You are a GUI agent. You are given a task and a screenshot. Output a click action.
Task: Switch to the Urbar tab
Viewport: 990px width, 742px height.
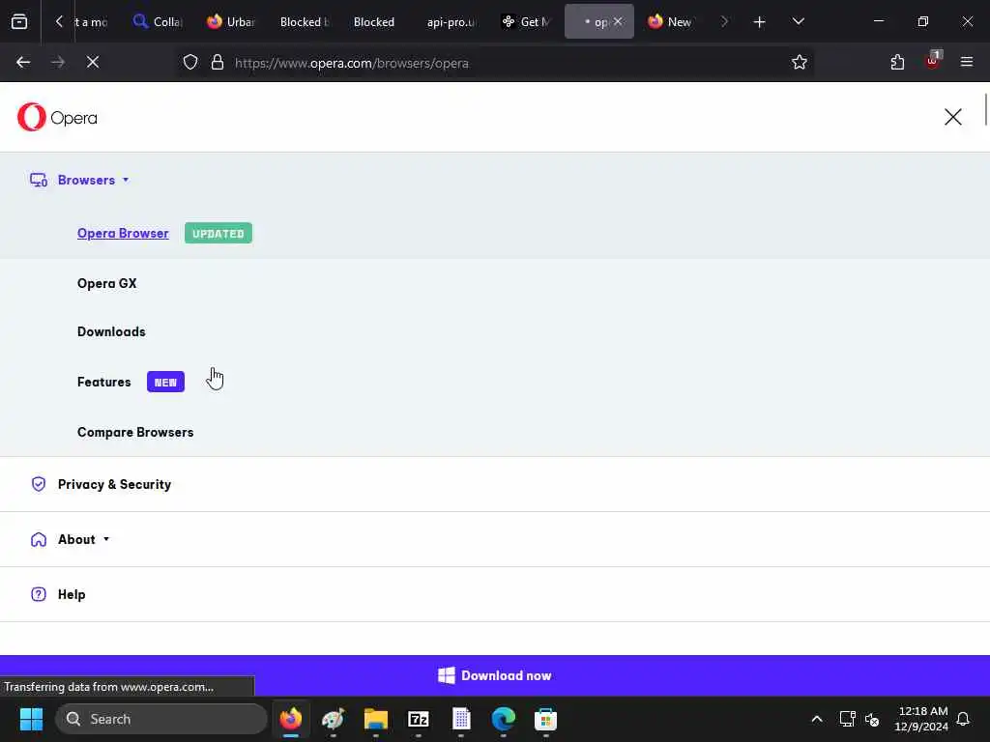[x=231, y=22]
